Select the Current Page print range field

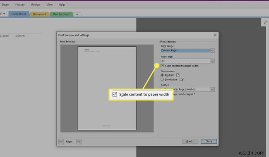185,50
